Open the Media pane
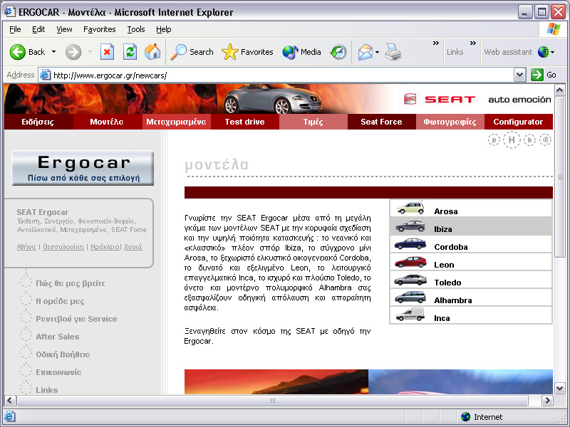This screenshot has width=570, height=427. (301, 52)
